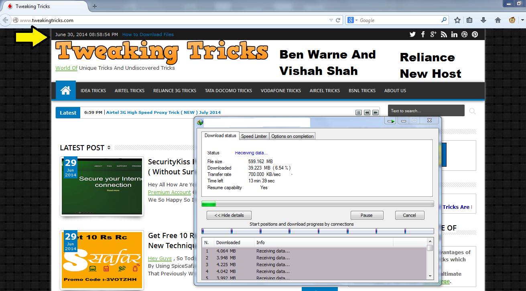Screen dimensions: 526x291
Task: Open AIRCEL TRICKS menu item
Action: (325, 91)
